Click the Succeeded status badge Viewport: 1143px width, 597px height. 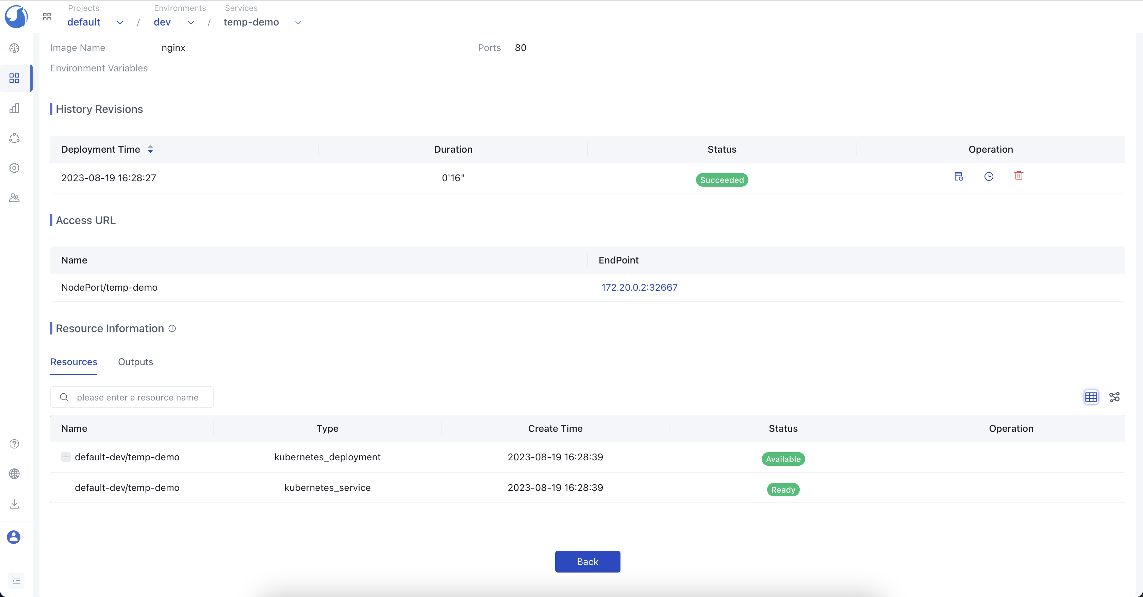pyautogui.click(x=722, y=180)
